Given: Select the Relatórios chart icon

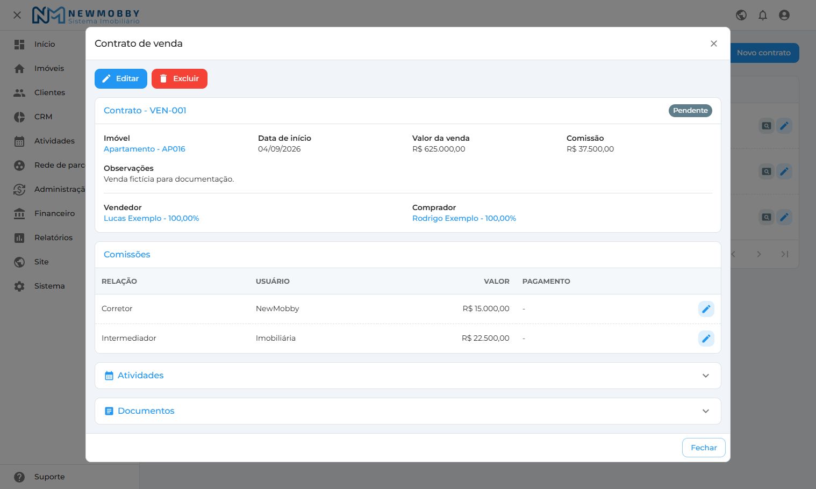Looking at the screenshot, I should 19,238.
